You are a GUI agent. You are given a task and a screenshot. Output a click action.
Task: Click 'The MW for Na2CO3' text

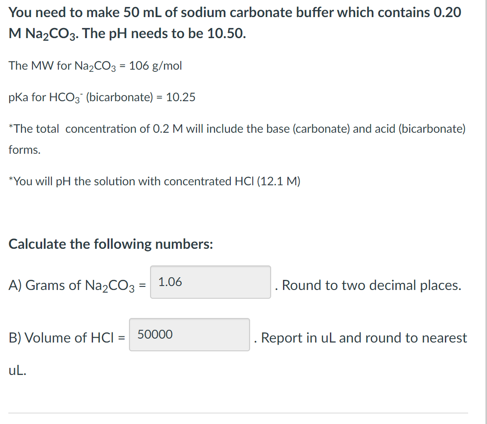coord(61,66)
